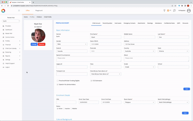Open the notifications bell icon
This screenshot has height=121, width=193.
click(168, 11)
